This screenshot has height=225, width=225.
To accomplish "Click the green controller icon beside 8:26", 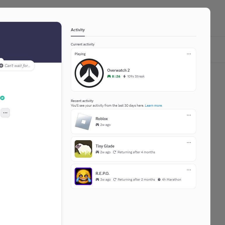I will (109, 76).
